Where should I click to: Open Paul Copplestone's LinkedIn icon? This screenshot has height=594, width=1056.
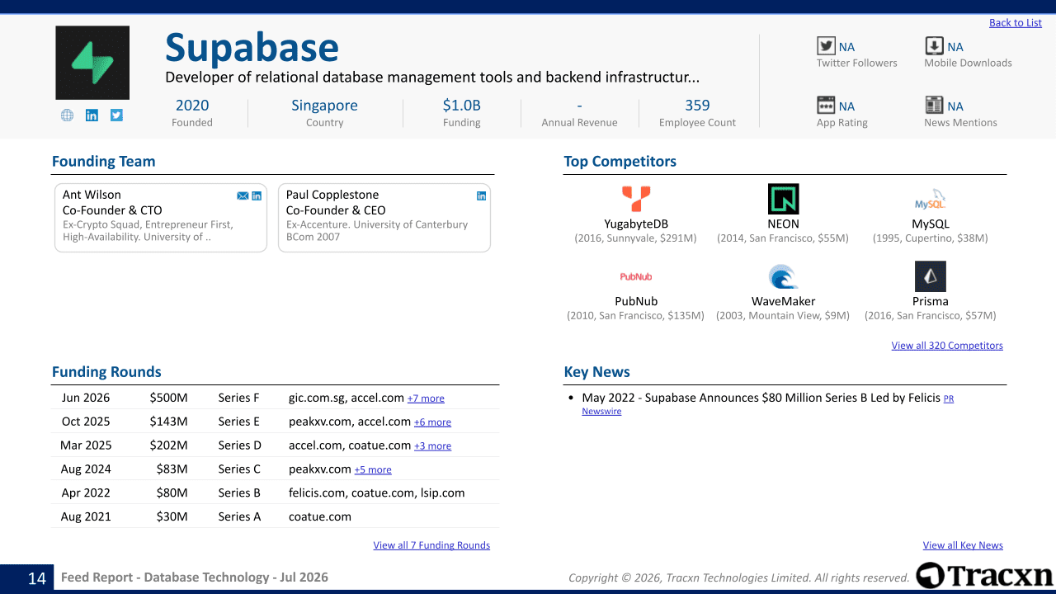click(x=482, y=196)
